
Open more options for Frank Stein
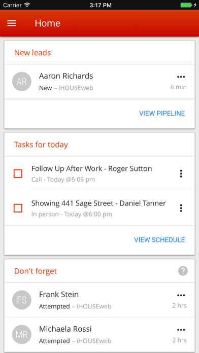(x=181, y=295)
